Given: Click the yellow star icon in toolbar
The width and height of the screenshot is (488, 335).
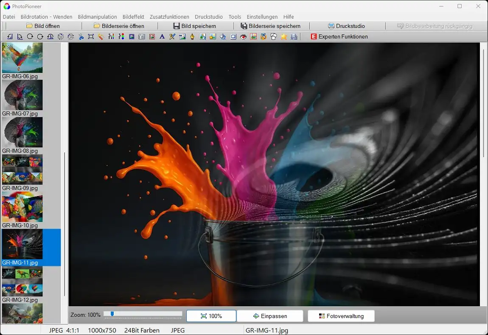Looking at the screenshot, I should point(283,37).
